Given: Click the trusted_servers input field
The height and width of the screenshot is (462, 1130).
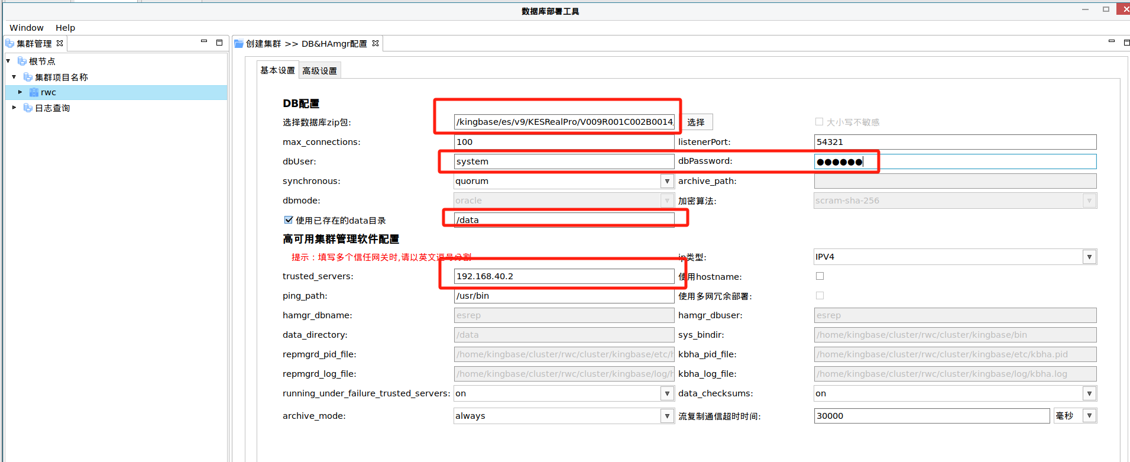Looking at the screenshot, I should 564,276.
